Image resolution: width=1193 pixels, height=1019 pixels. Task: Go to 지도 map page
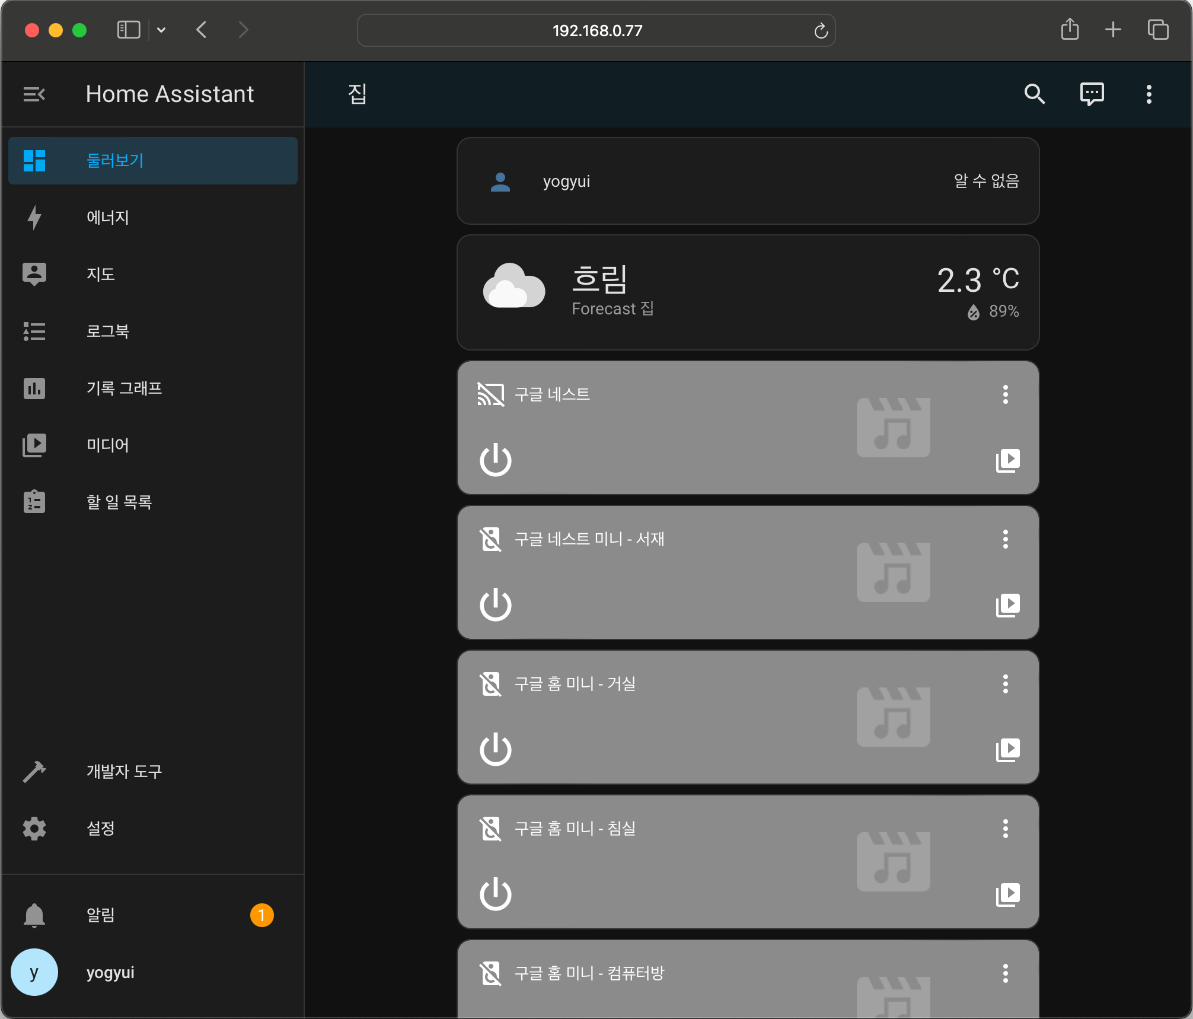[100, 274]
